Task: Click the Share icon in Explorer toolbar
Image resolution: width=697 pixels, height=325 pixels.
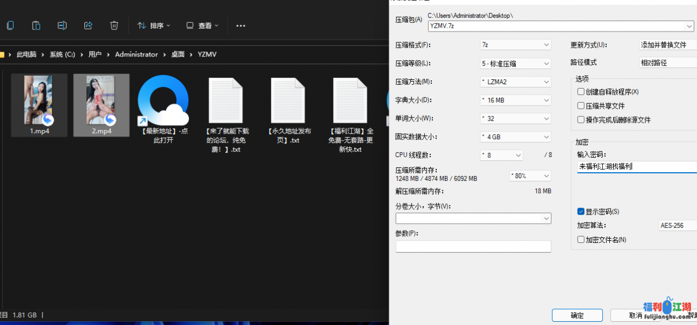Action: [x=88, y=26]
